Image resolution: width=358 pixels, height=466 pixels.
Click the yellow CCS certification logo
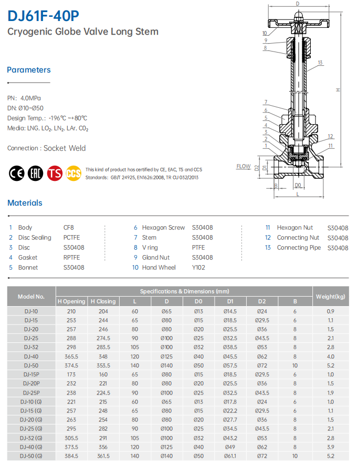[x=73, y=173]
